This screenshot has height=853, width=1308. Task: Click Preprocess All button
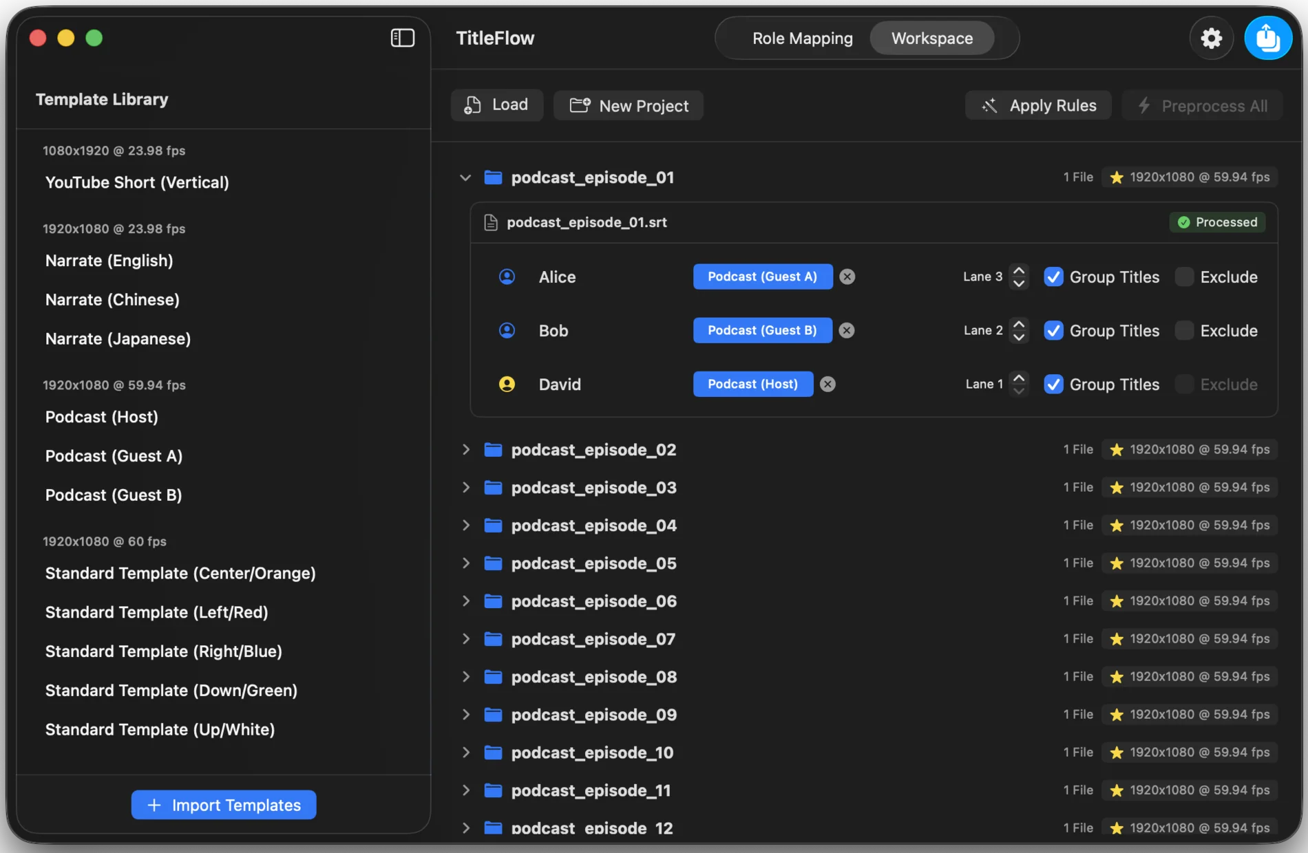pos(1202,105)
